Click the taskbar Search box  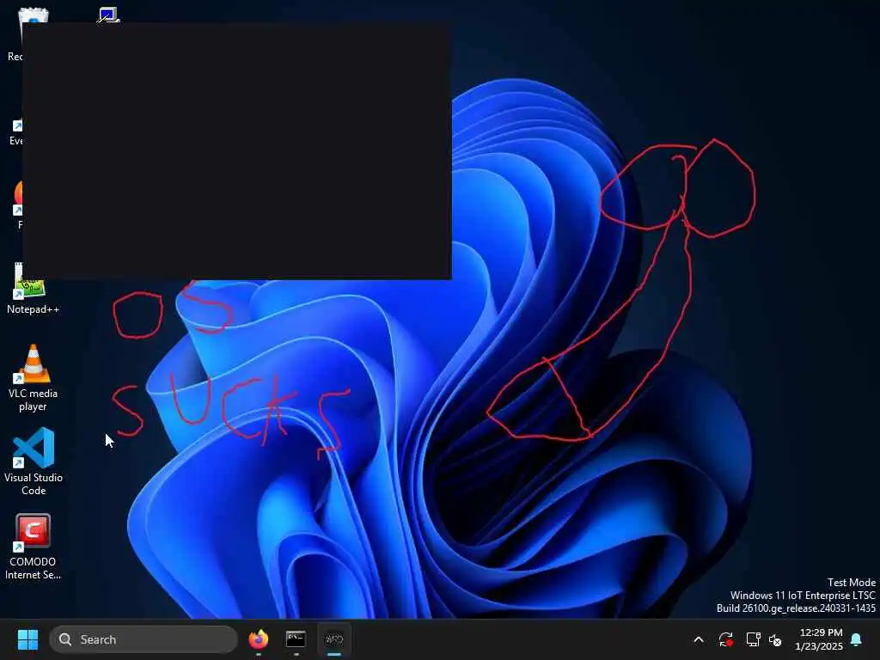click(x=144, y=639)
